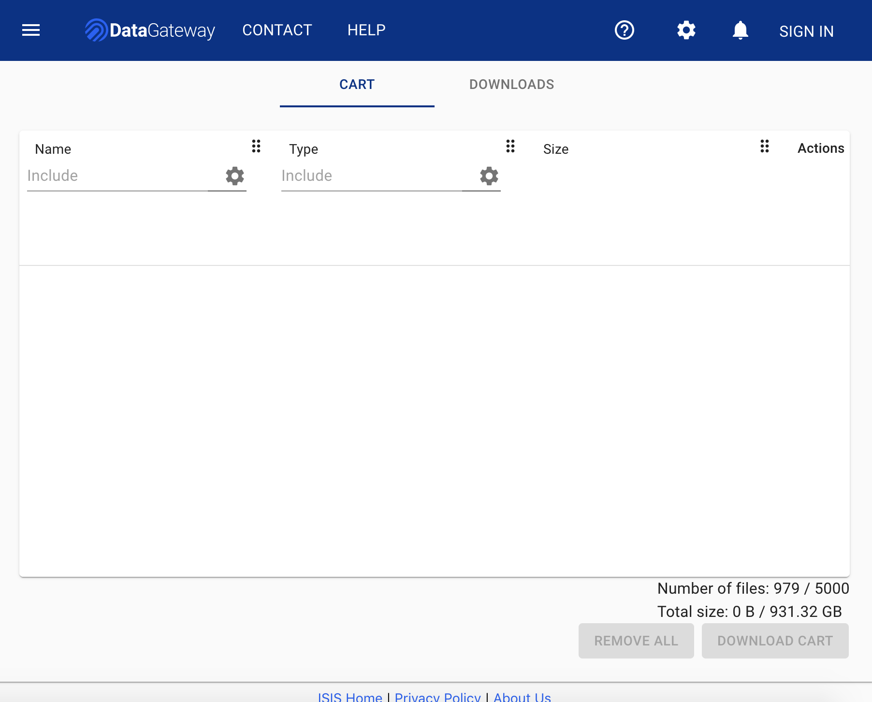Open the Type filter options gear
872x702 pixels.
click(489, 176)
